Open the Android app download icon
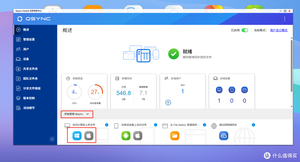Viewport: 300px width, 162px height. tap(126, 136)
